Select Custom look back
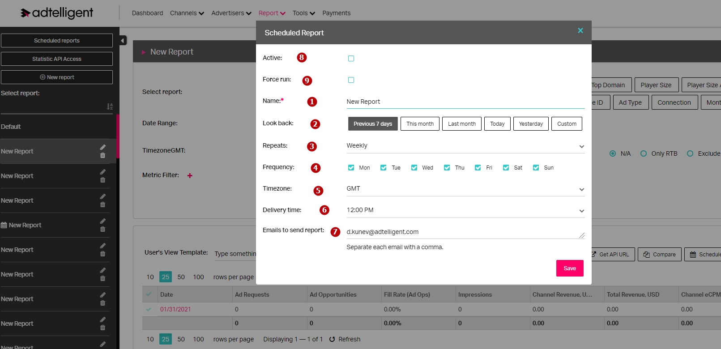The height and width of the screenshot is (349, 721). point(567,124)
